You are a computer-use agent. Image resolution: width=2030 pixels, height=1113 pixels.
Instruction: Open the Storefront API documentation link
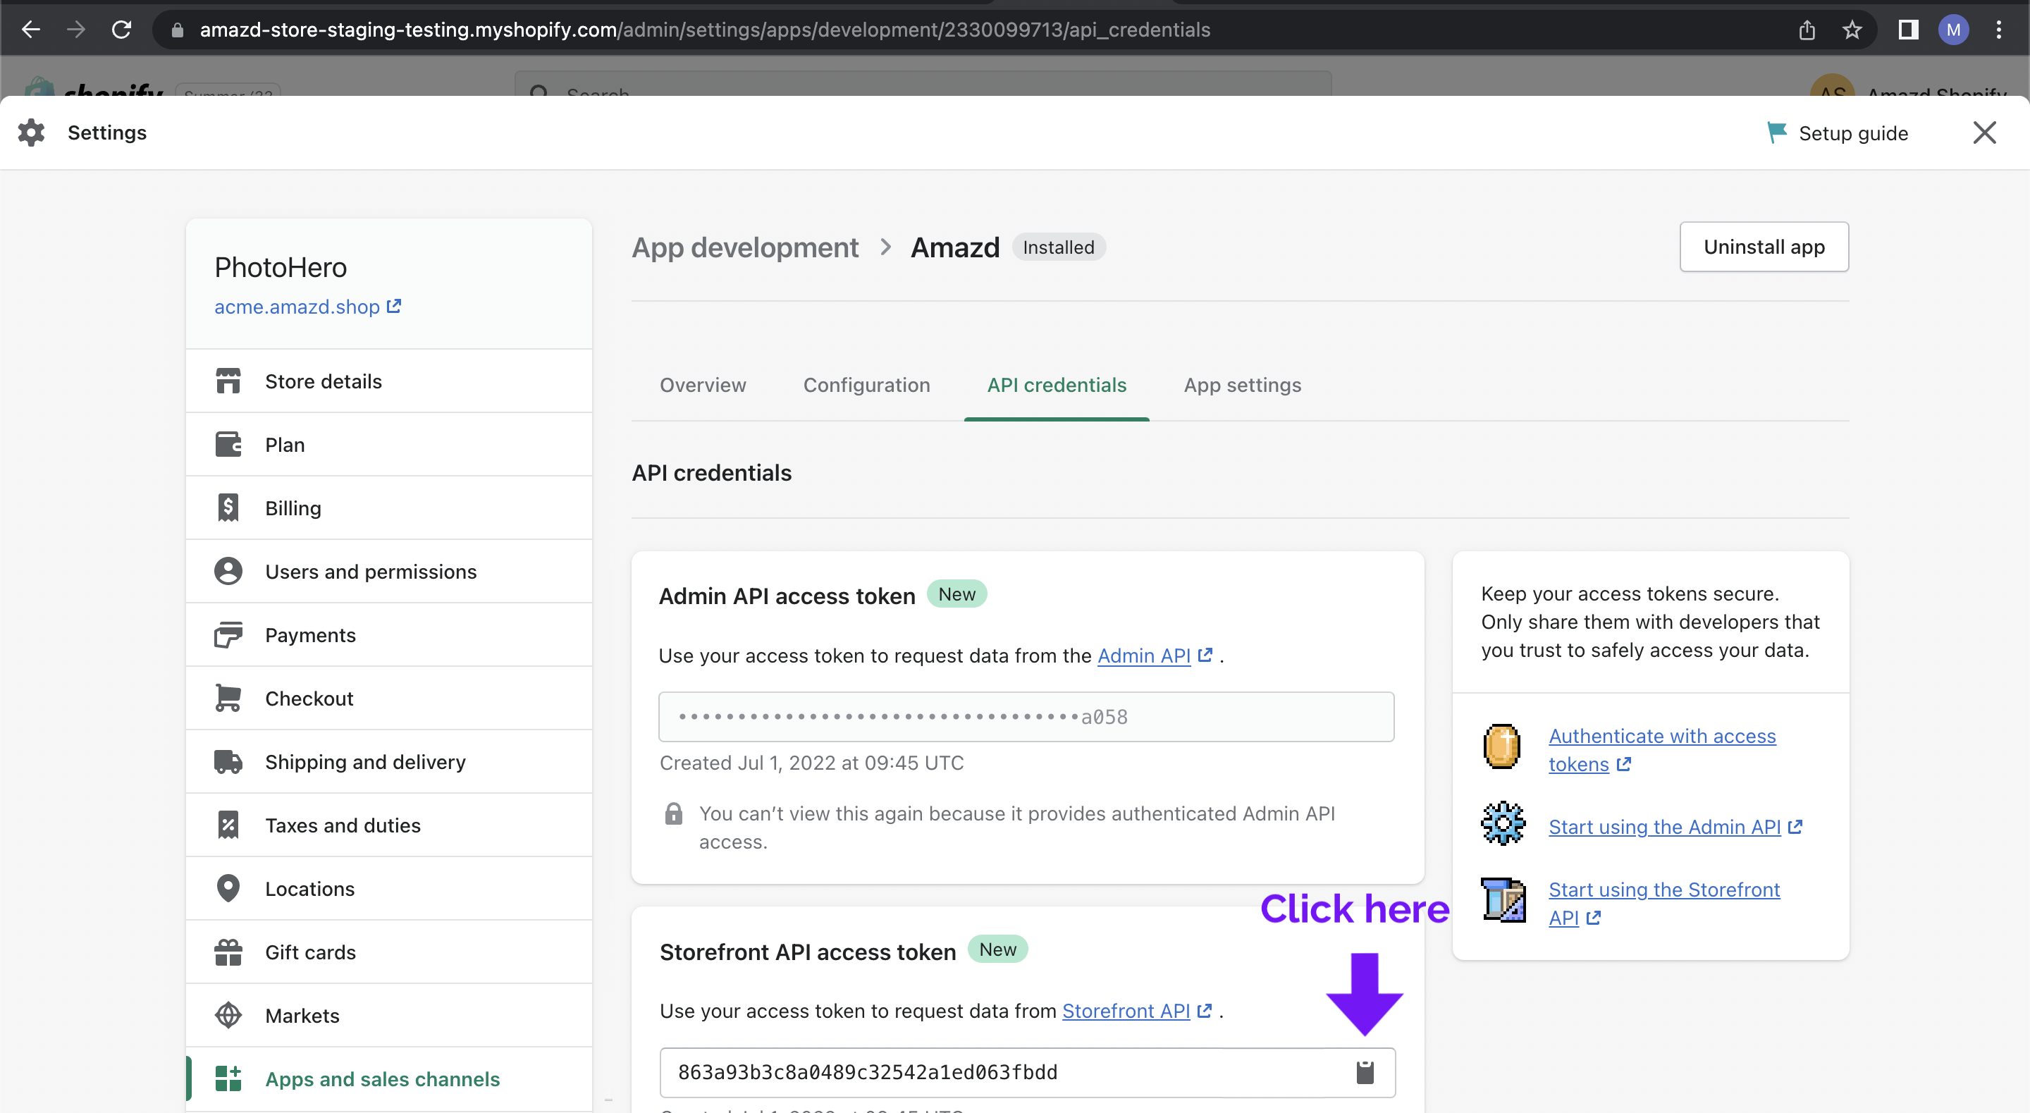click(1136, 1011)
